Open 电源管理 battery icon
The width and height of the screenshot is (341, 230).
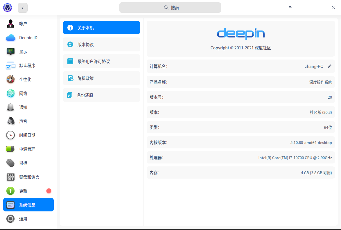[x=10, y=149]
